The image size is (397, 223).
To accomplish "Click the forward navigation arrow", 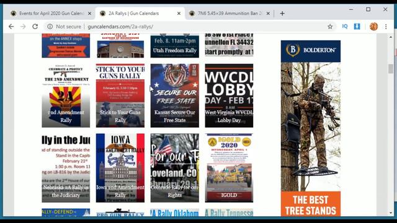I will pos(23,27).
